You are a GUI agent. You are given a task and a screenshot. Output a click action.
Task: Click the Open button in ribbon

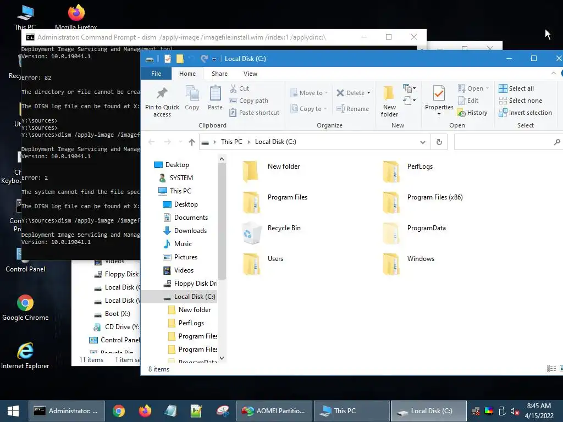coord(473,88)
